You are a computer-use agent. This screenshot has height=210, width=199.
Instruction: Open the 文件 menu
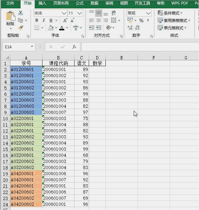(x=10, y=3)
